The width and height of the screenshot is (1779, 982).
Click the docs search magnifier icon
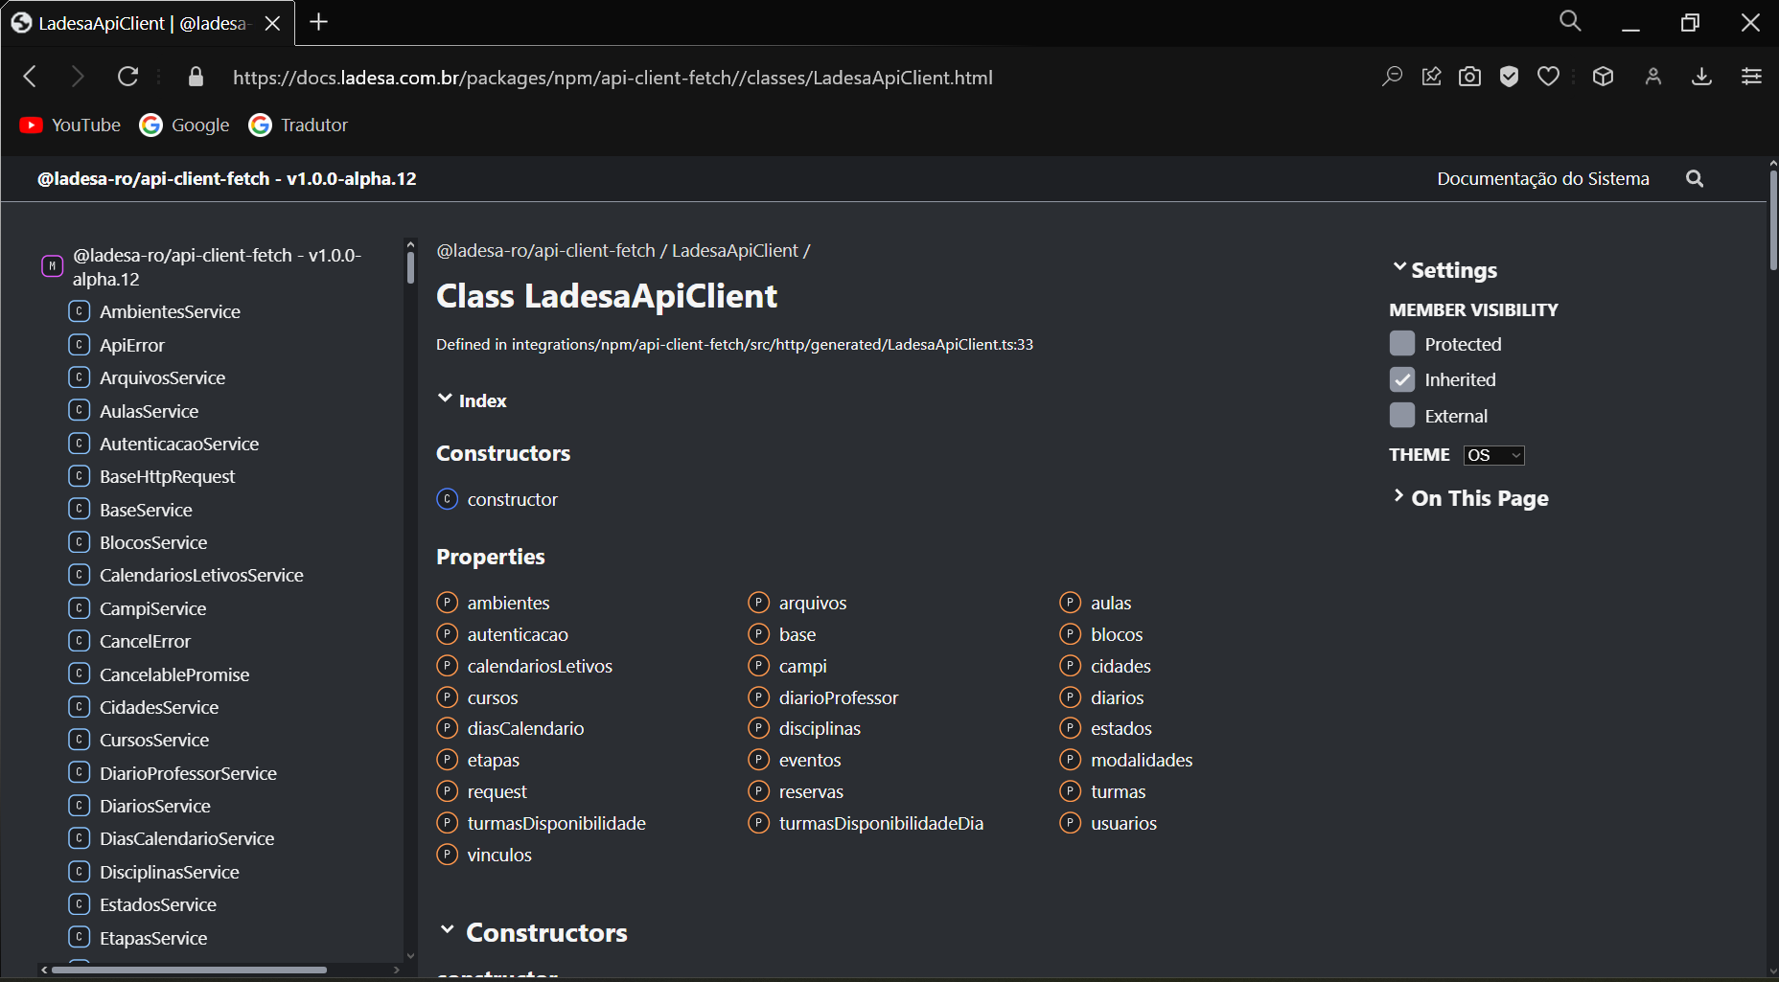tap(1695, 179)
